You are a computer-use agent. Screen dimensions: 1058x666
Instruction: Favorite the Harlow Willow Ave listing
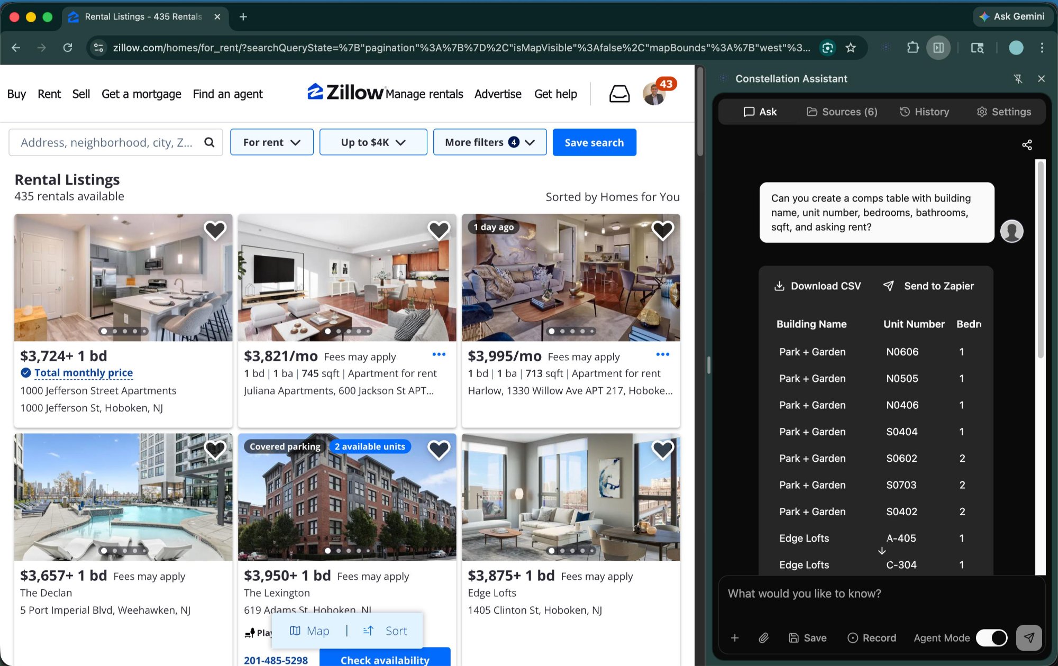pos(662,230)
